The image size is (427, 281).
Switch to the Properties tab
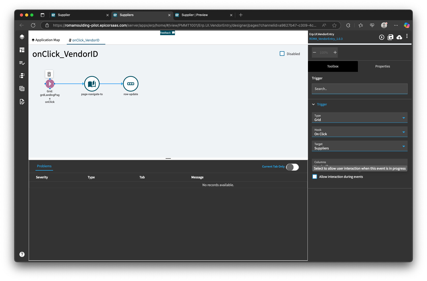coord(382,66)
